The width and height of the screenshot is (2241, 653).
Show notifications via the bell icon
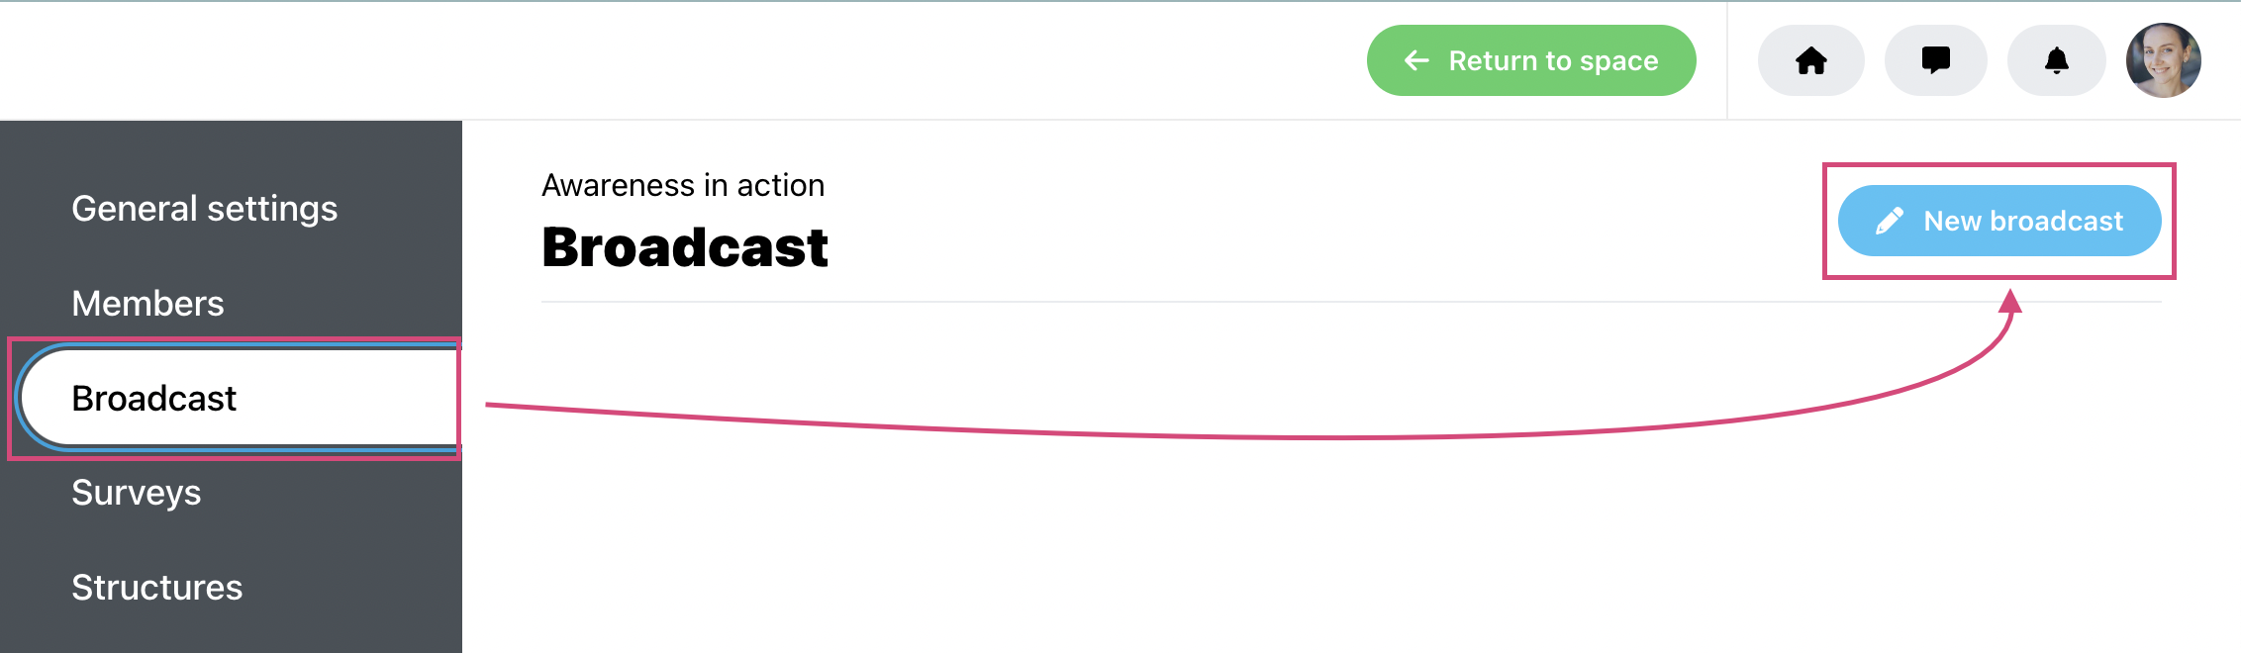2056,60
